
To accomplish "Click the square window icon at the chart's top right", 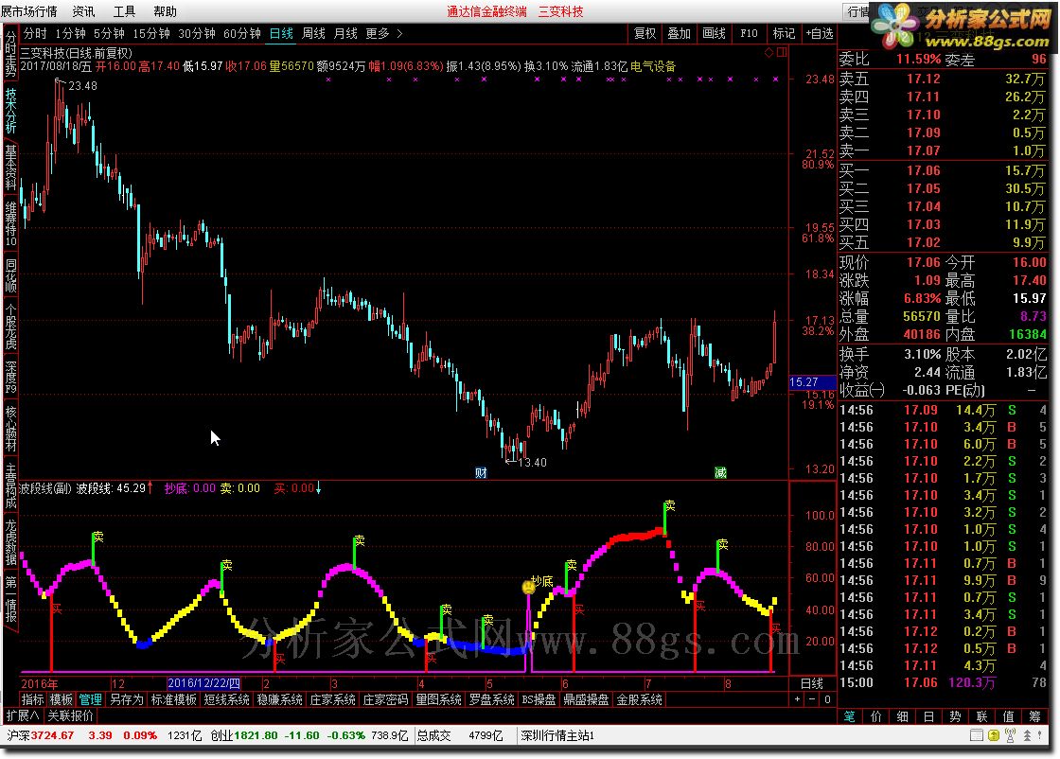I will click(x=782, y=52).
